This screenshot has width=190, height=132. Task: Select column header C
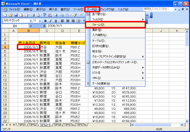47,31
